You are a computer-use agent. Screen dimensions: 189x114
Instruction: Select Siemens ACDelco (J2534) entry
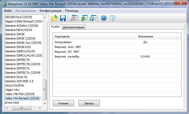pos(22,26)
